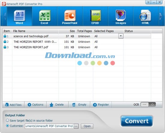Expand Selected Pages dropdown for first file

(121, 36)
